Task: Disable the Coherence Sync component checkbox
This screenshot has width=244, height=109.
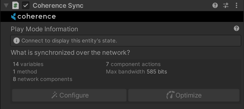Action: point(26,5)
